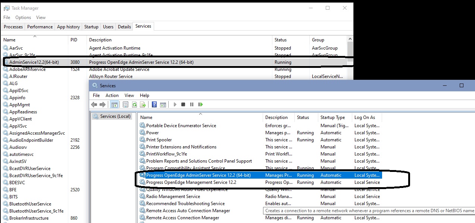
Task: Open the View menu in Services window
Action: (x=129, y=95)
